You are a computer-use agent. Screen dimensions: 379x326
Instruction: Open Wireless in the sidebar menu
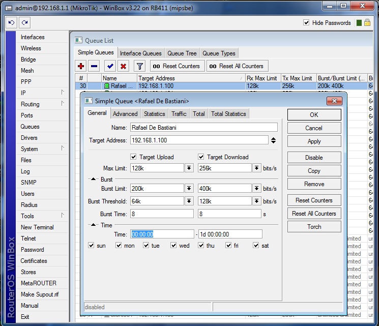[x=31, y=48]
